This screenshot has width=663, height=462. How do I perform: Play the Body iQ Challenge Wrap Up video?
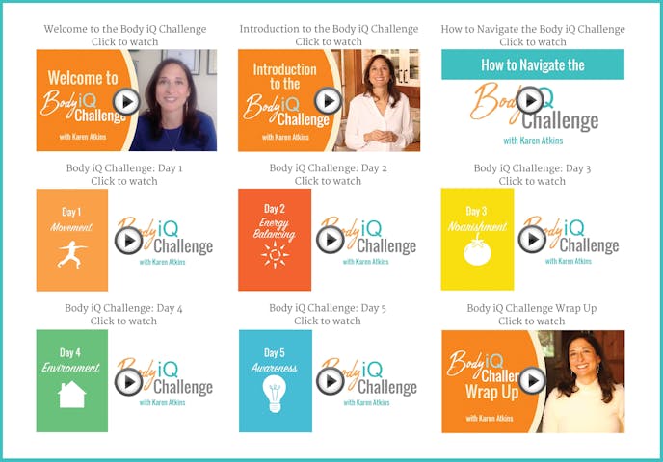(532, 380)
